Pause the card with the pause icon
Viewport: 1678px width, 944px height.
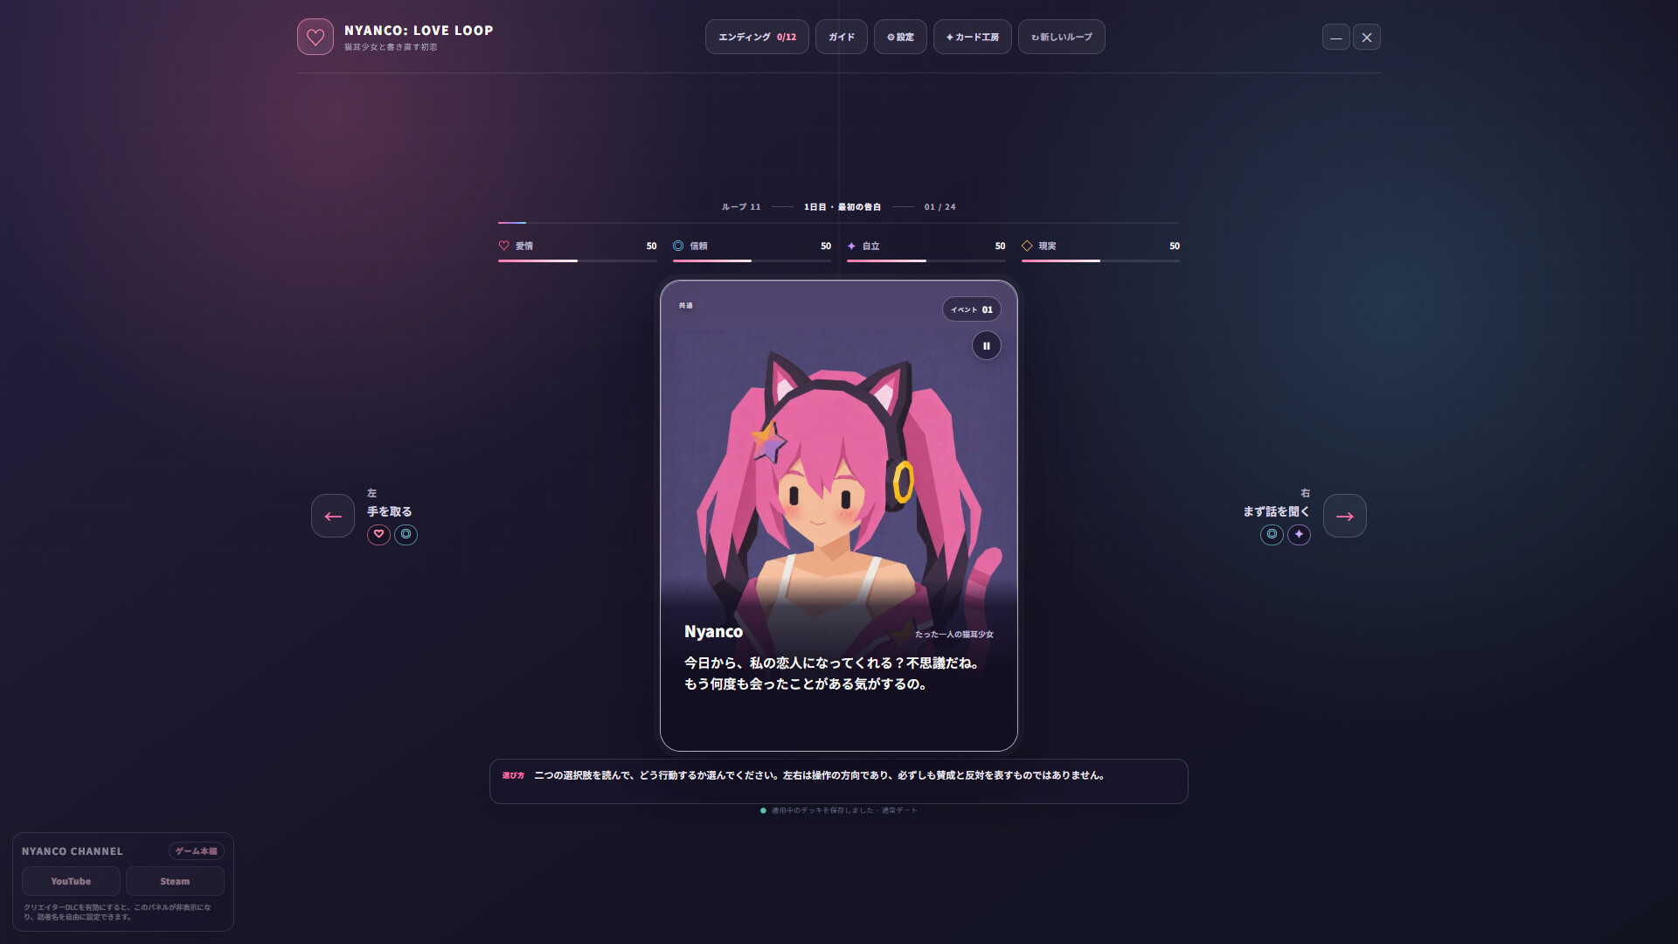coord(987,346)
